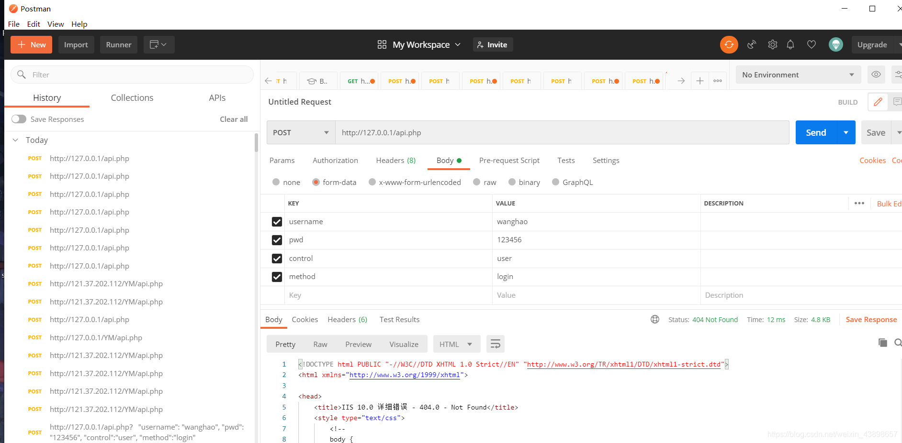The height and width of the screenshot is (443, 902).
Task: Open the Runner button
Action: click(119, 44)
